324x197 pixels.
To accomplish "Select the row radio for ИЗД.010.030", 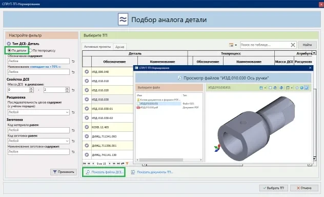I will click(87, 100).
